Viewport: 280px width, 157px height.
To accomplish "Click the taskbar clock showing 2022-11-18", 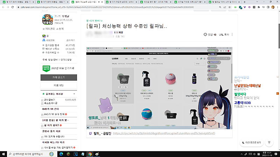I will click(267, 154).
